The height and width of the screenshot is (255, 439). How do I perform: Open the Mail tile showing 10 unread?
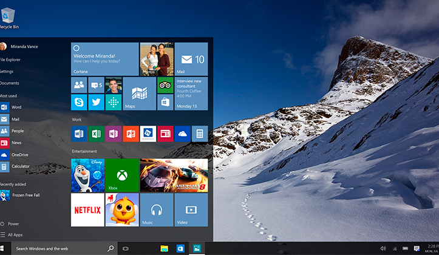[x=191, y=59]
